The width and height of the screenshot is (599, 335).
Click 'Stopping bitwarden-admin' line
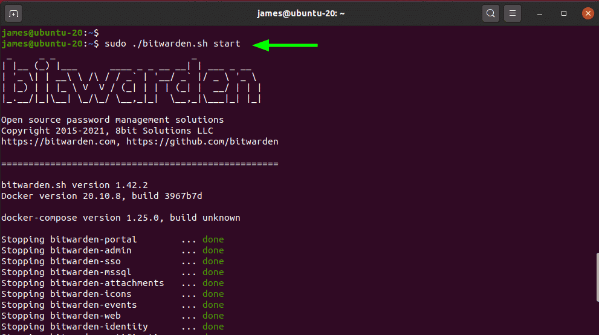click(112, 250)
